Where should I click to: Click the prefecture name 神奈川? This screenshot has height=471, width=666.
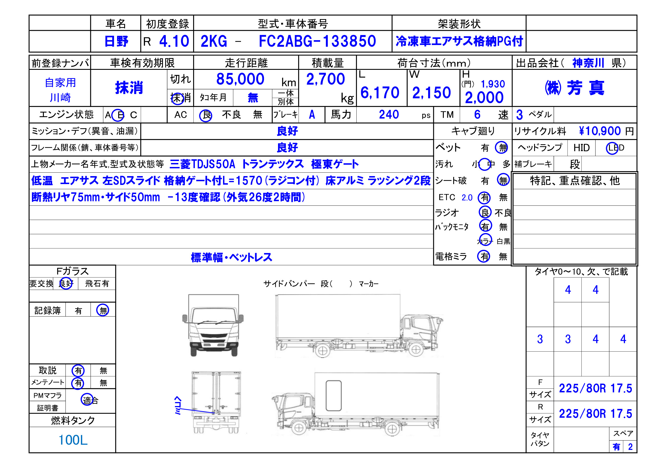pos(588,63)
